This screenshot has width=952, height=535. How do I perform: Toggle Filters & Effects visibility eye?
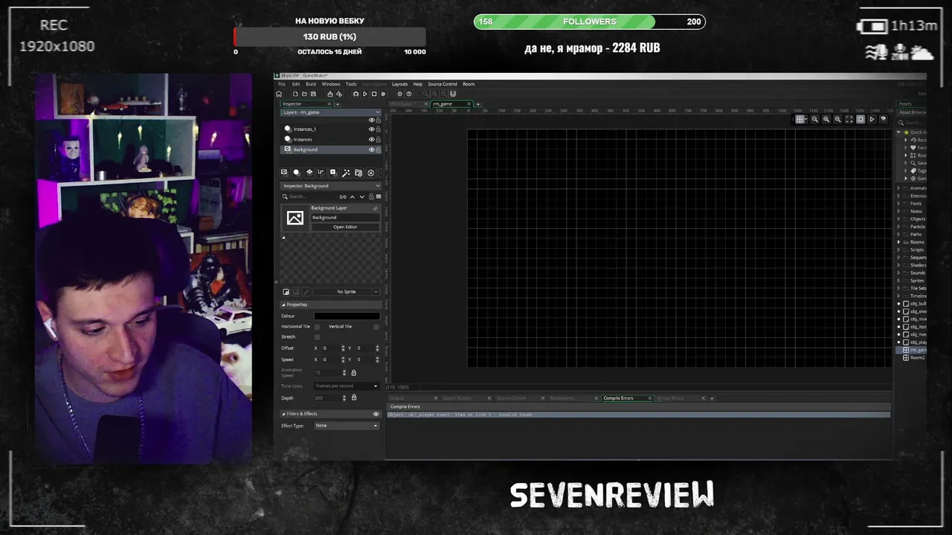coord(376,414)
